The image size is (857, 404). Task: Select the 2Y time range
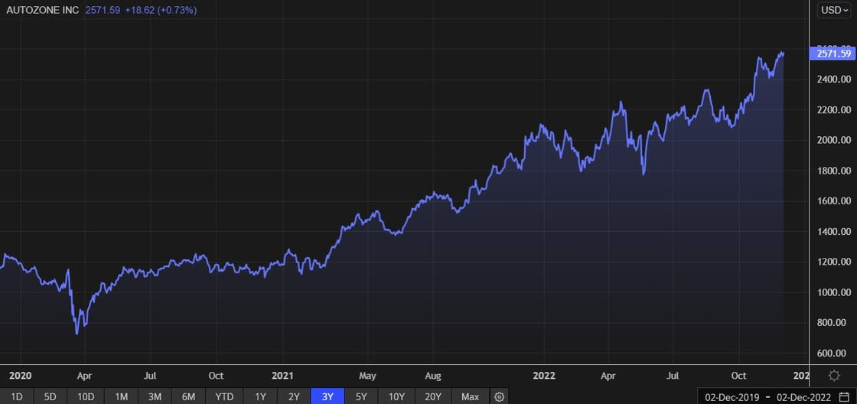[x=294, y=396]
